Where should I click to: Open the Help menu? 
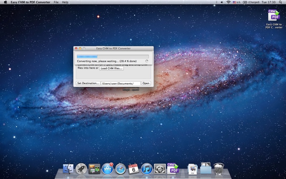coord(65,2)
